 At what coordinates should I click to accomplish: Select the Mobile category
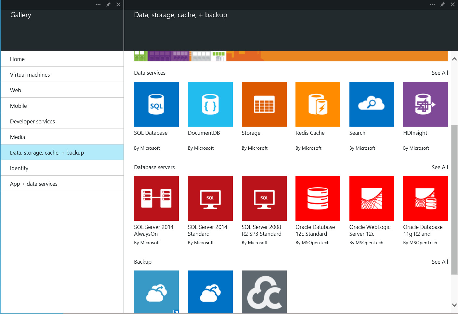(x=62, y=106)
